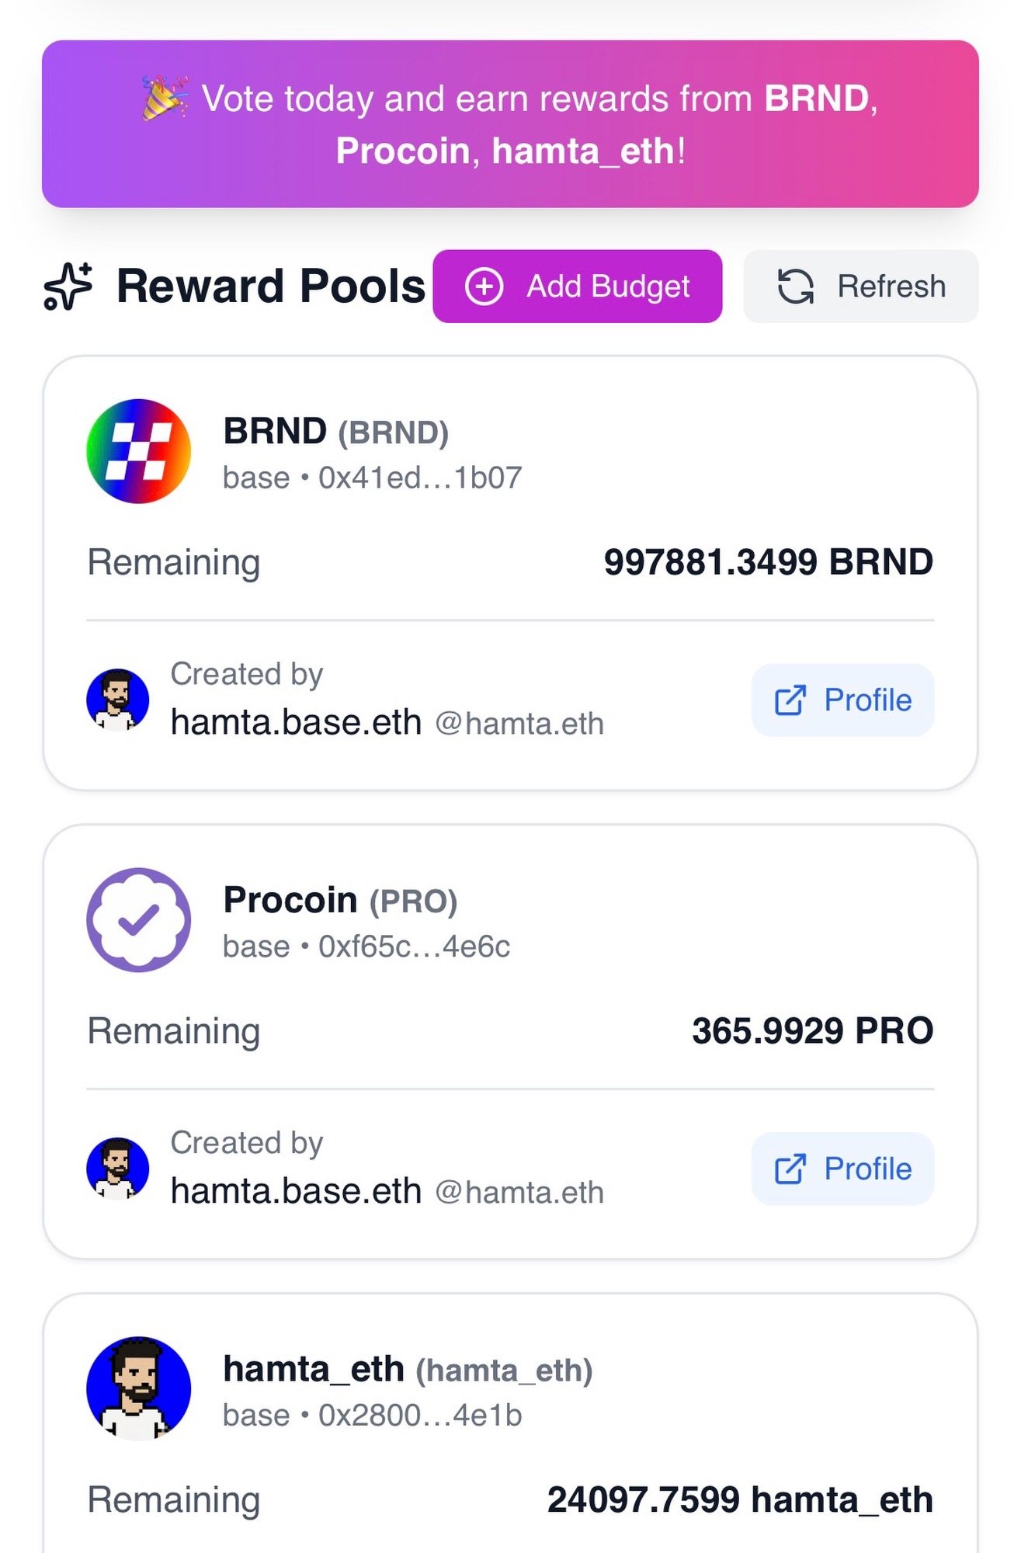This screenshot has height=1553, width=1021.
Task: Click the sparkles icon beside Reward Pools
Action: (x=68, y=286)
